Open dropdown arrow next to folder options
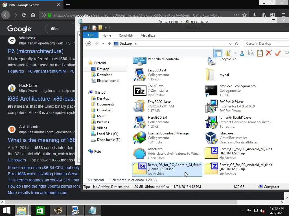The width and height of the screenshot is (289, 216). tap(235, 53)
